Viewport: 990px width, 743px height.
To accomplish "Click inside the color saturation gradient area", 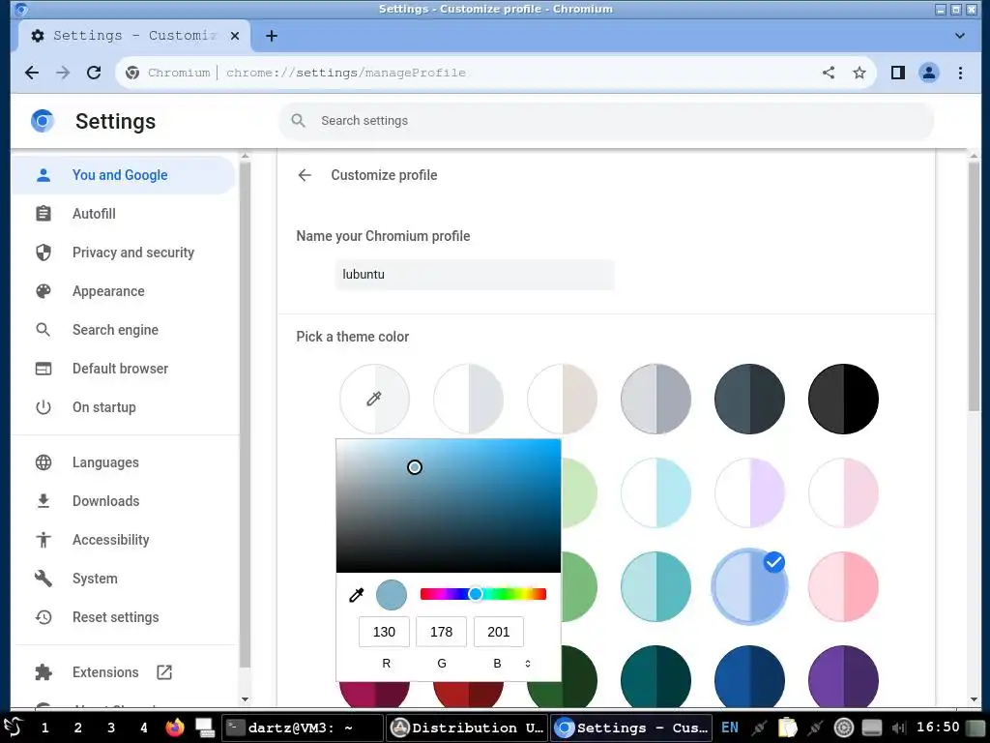I will pyautogui.click(x=449, y=506).
